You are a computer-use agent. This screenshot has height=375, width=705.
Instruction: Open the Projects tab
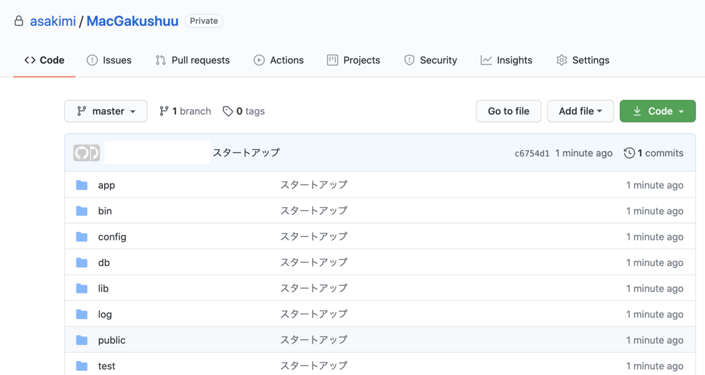[354, 60]
